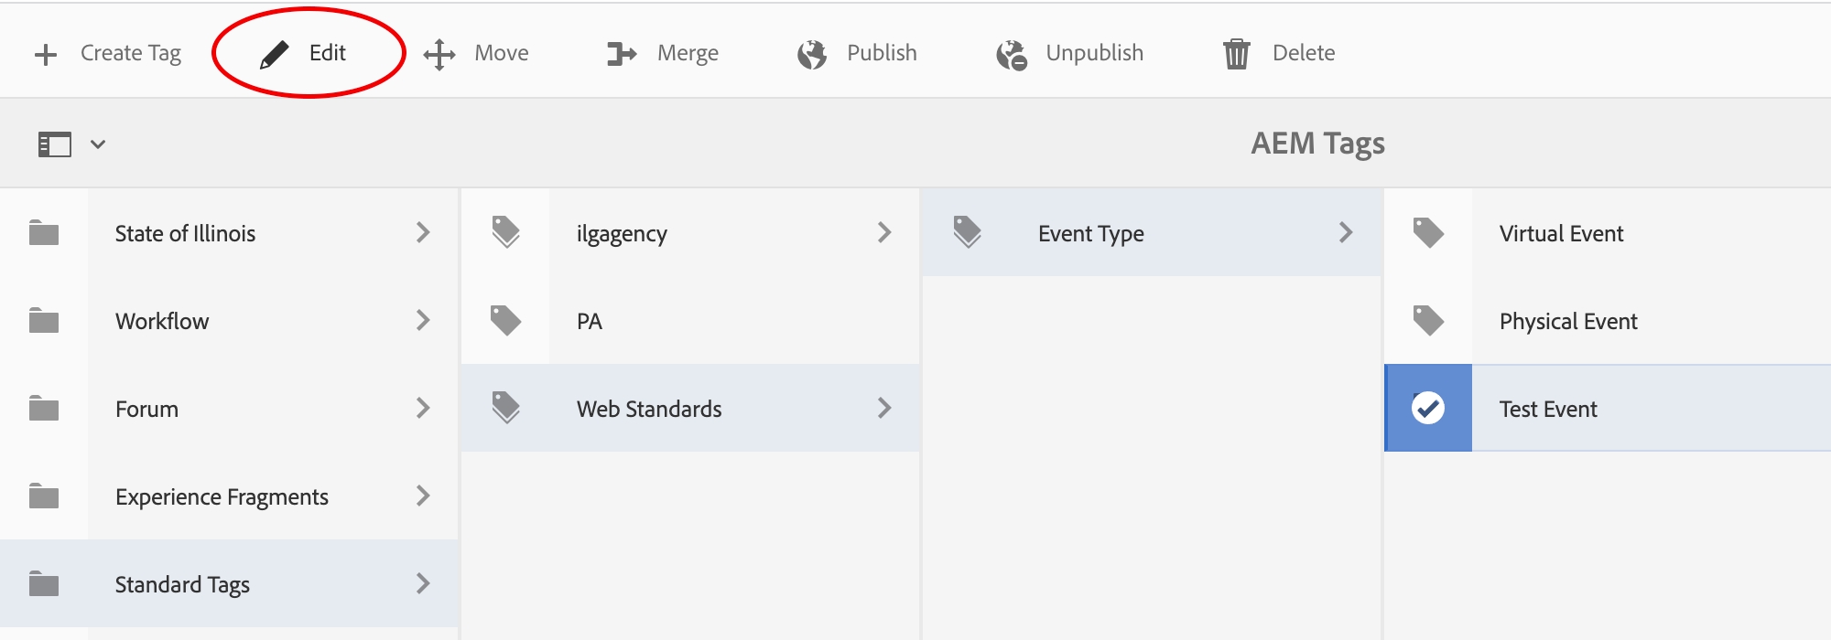
Task: Select the Test Event tag text
Action: [1548, 410]
